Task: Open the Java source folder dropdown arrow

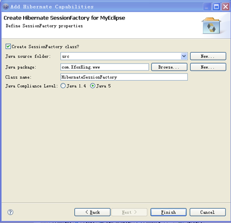Action: (x=184, y=56)
